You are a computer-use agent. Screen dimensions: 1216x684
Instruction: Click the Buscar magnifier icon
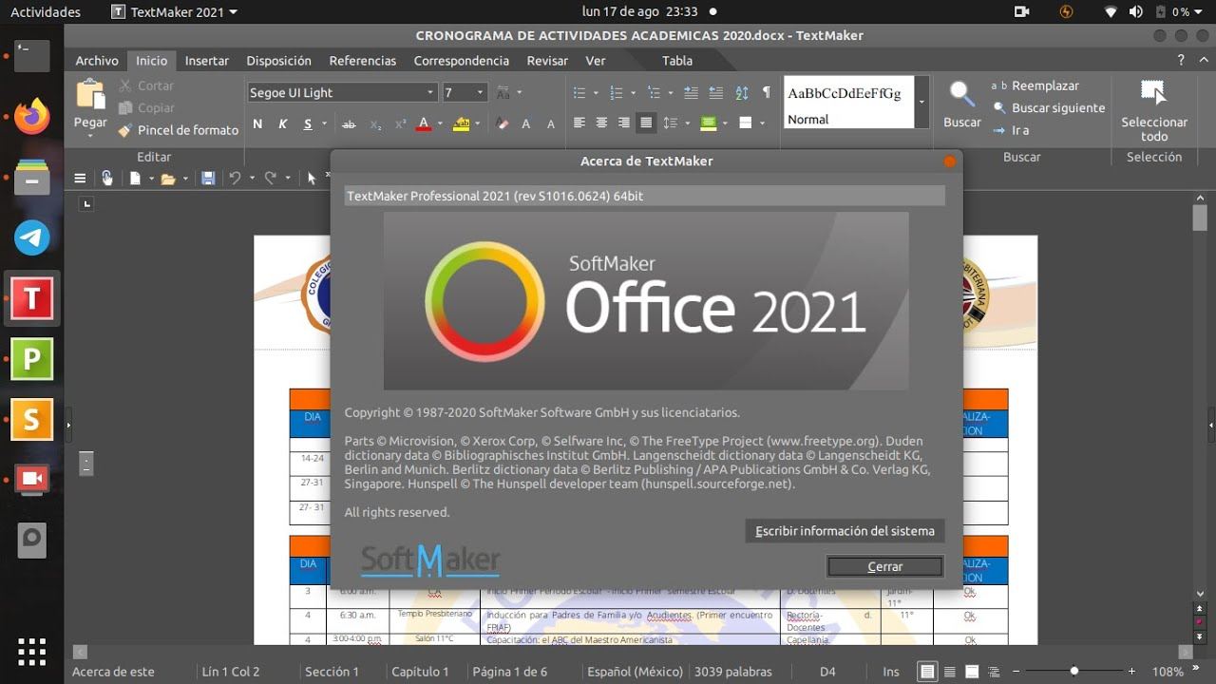point(961,95)
